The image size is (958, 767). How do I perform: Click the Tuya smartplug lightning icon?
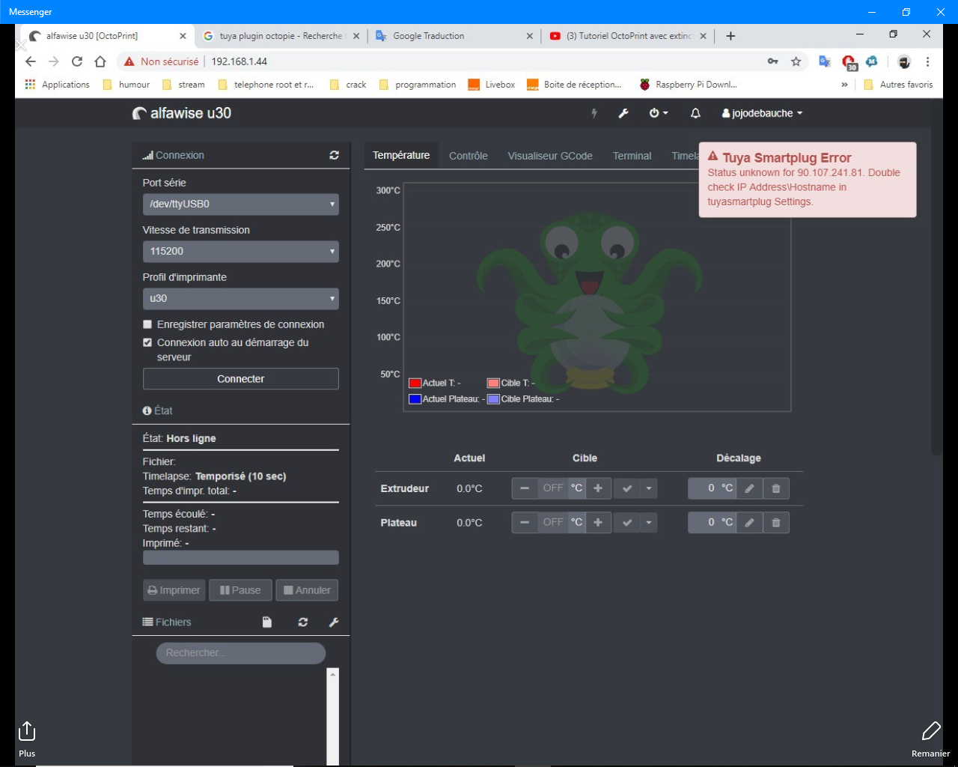(x=594, y=113)
